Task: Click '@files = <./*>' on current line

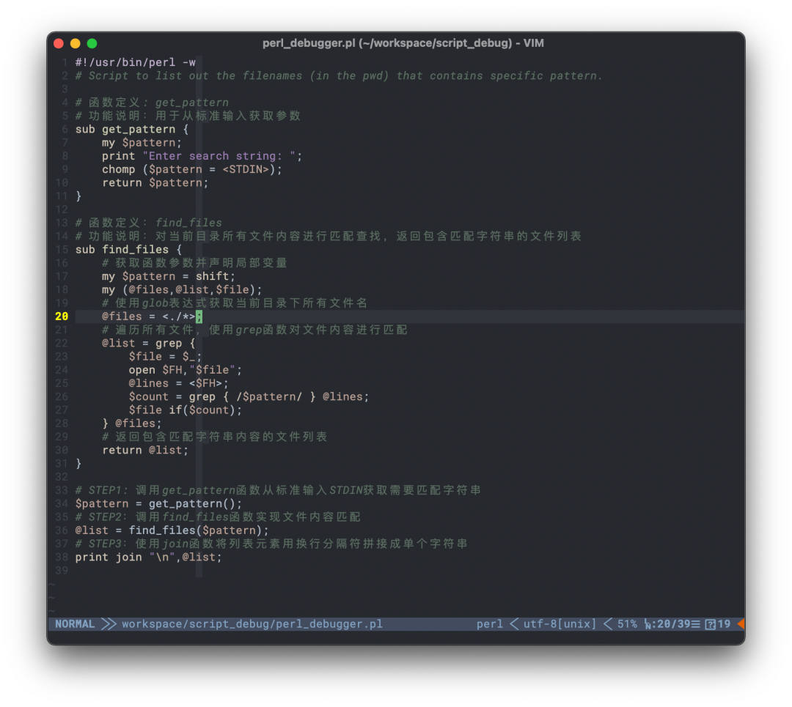Action: [x=148, y=317]
